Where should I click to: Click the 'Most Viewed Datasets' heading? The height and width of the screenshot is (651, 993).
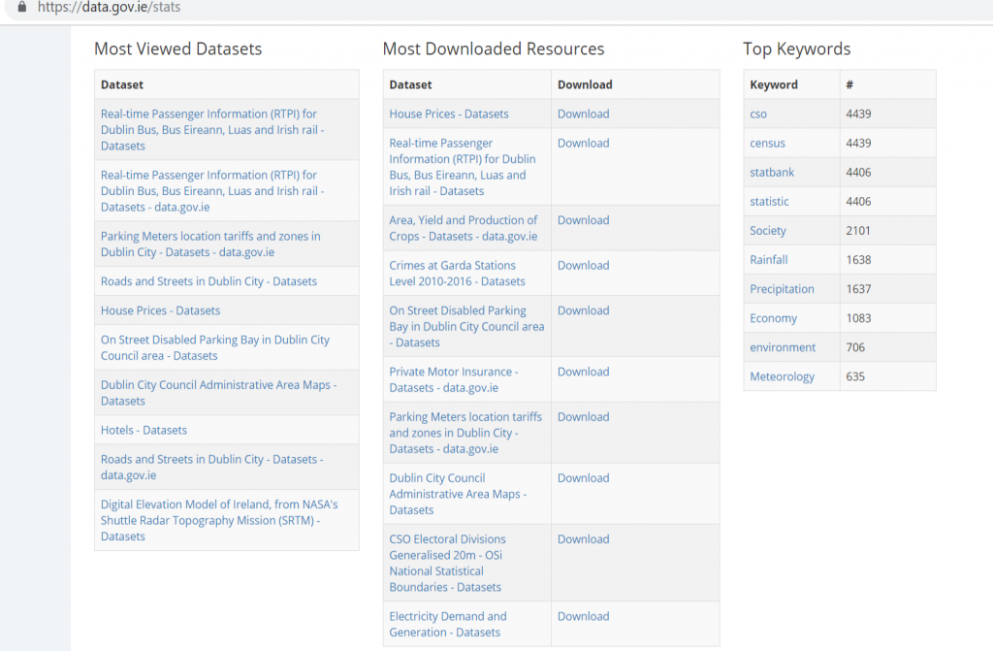point(178,49)
